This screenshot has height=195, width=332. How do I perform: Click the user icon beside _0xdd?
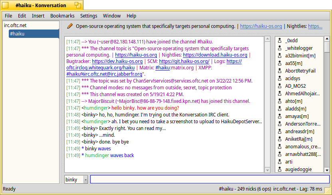(280, 40)
